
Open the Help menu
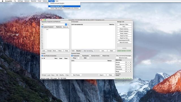[57, 1]
